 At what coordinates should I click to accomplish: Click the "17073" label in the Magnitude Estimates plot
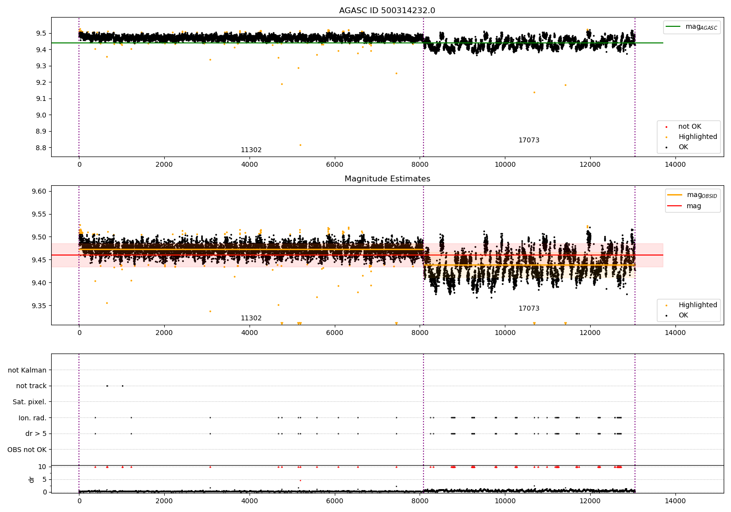click(x=529, y=309)
